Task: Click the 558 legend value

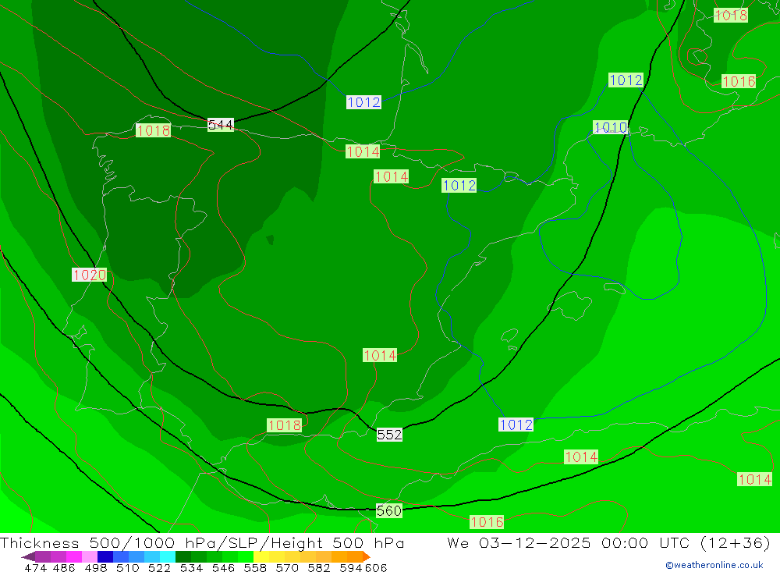Action: click(255, 567)
